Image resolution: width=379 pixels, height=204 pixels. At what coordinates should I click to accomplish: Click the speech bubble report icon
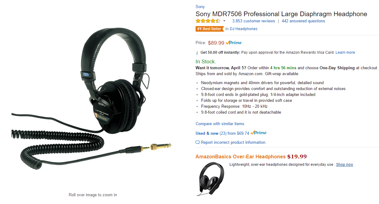click(197, 142)
